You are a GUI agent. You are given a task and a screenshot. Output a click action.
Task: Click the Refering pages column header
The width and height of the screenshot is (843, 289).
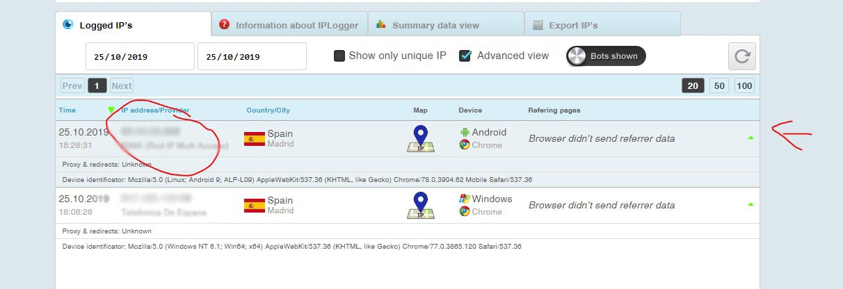point(554,110)
